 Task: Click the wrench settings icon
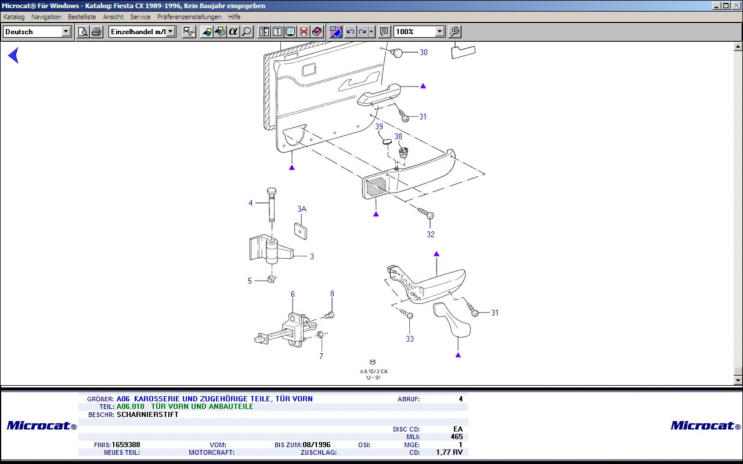pos(455,32)
